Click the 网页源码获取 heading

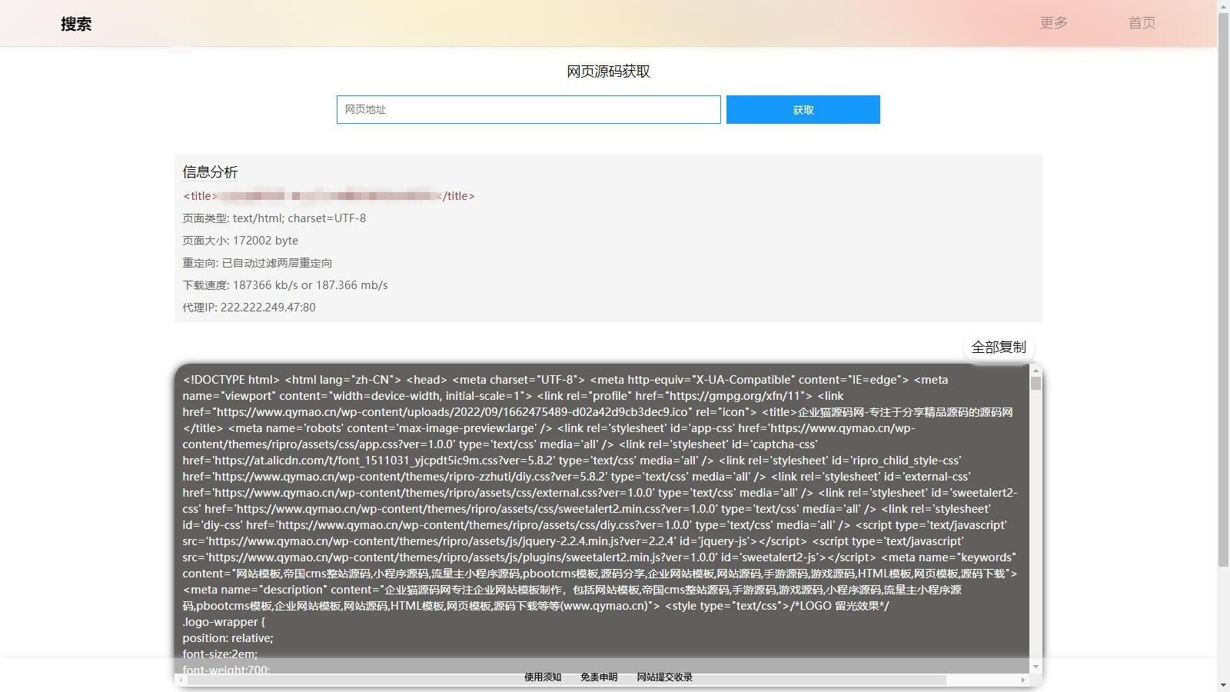(608, 72)
